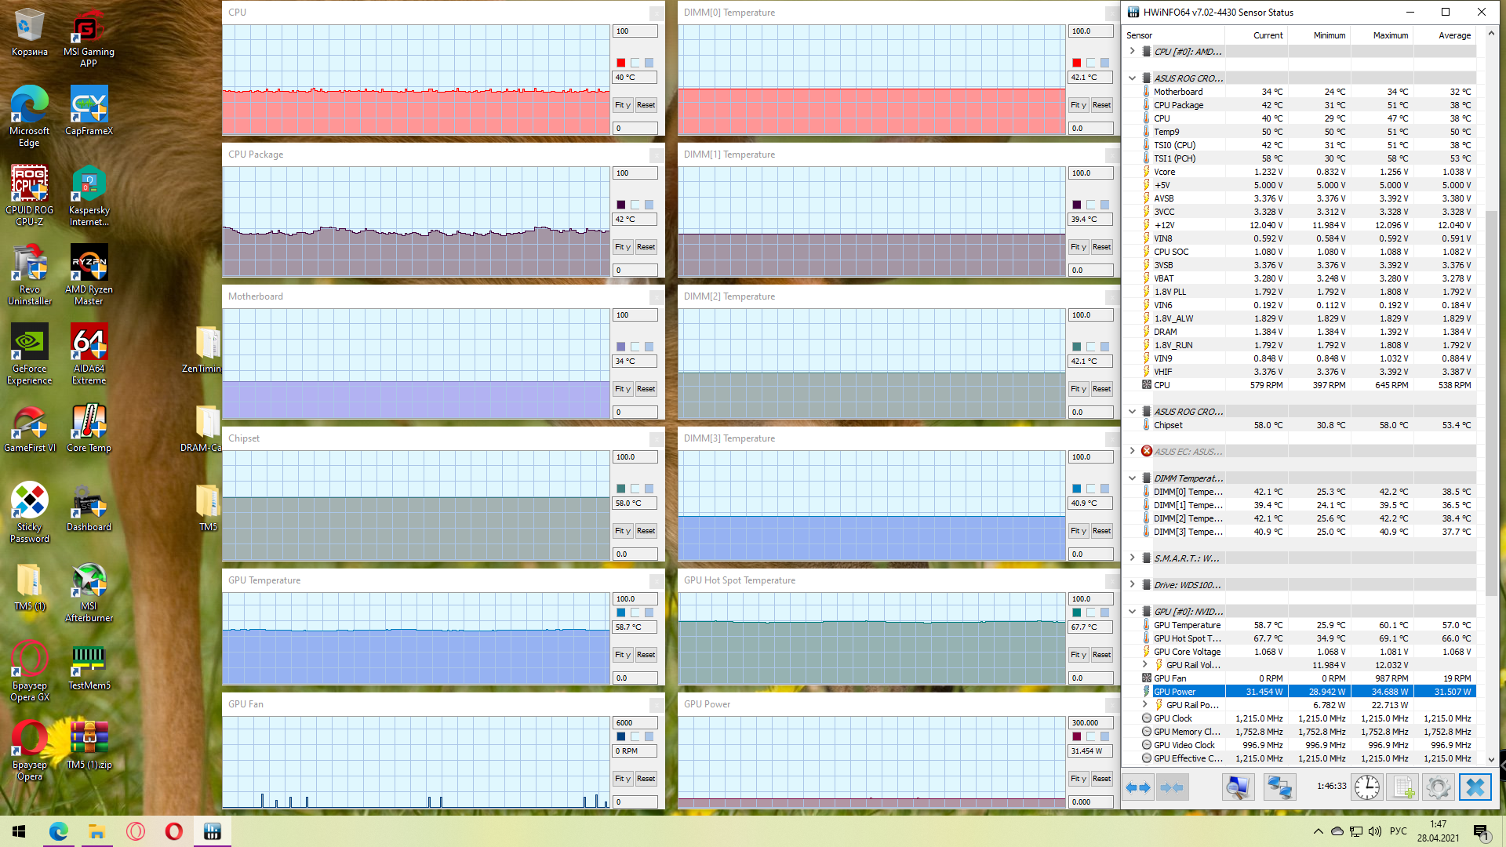
Task: Open the sensor monitor magnifier icon
Action: pyautogui.click(x=1238, y=787)
